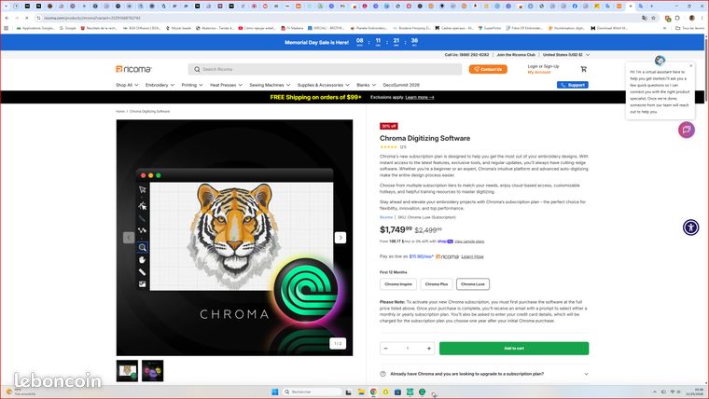This screenshot has width=709, height=399.
Task: Click the green Add to cart button
Action: click(514, 349)
